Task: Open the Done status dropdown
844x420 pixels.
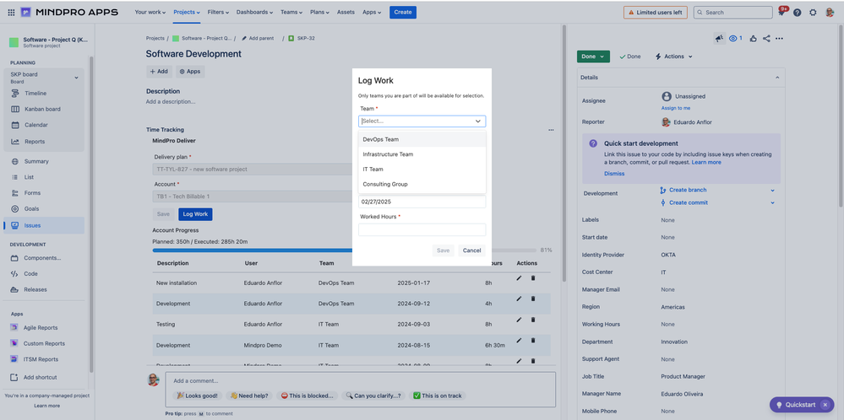Action: [x=593, y=57]
